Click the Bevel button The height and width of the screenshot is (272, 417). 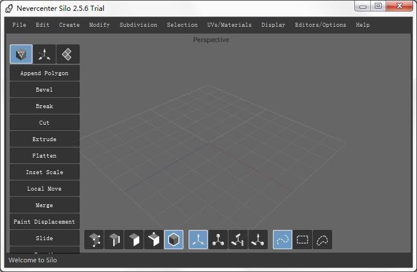(44, 89)
